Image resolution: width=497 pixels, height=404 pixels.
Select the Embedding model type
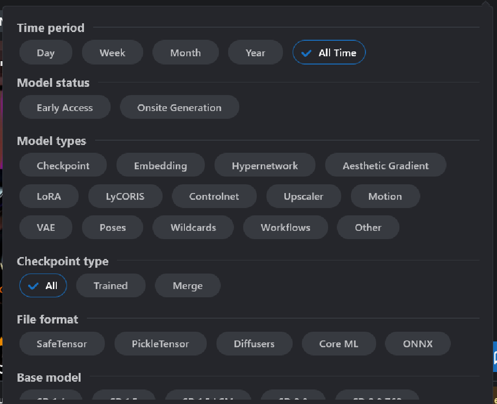click(160, 165)
